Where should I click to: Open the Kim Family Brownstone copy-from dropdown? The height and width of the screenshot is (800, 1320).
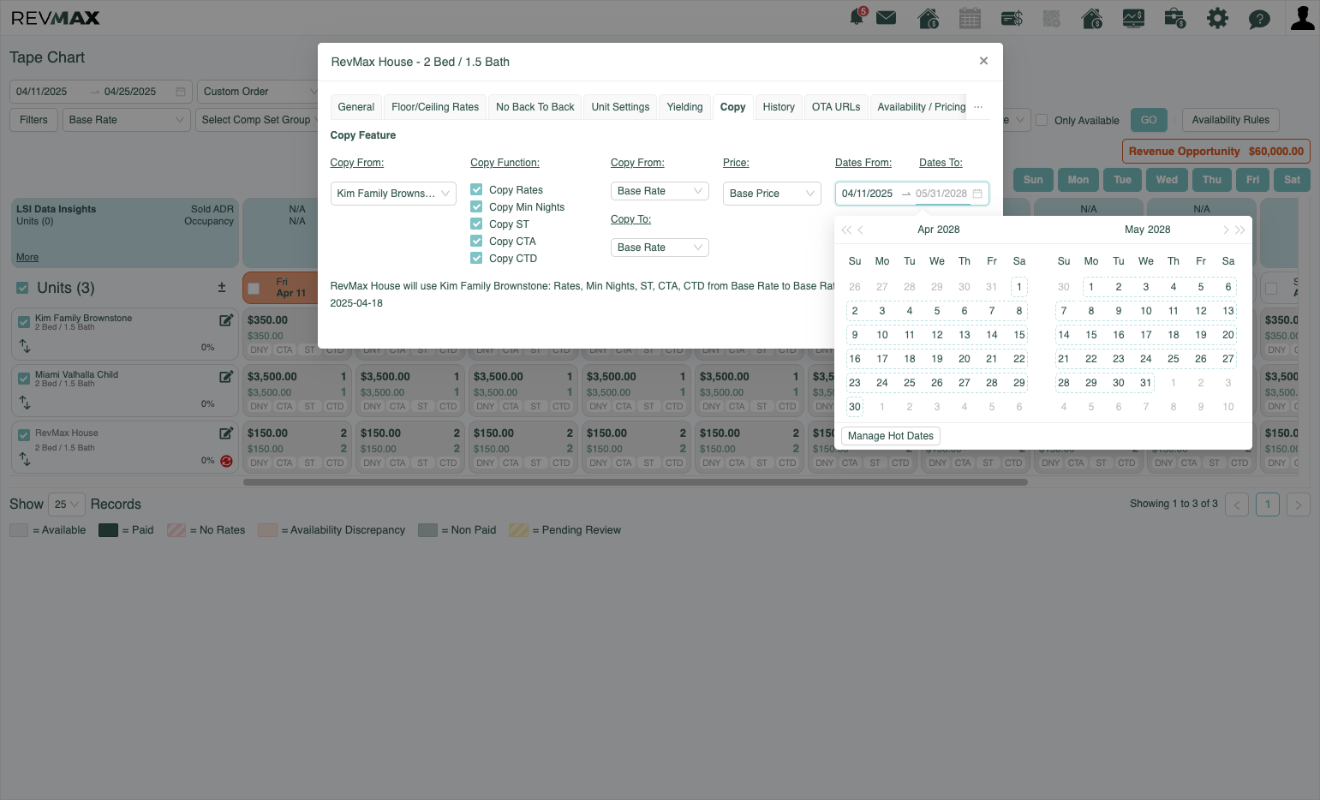tap(393, 194)
